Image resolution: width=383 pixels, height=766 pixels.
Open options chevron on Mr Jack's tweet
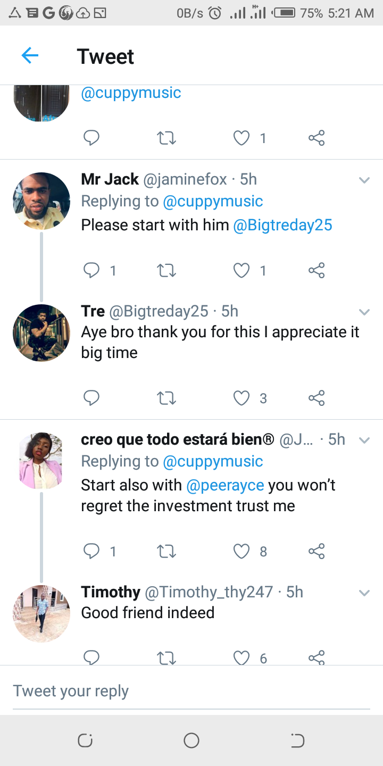tap(364, 180)
